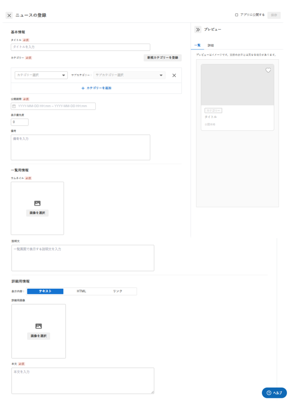The height and width of the screenshot is (410, 288).
Task: Select the テキスト display content option
Action: point(45,291)
